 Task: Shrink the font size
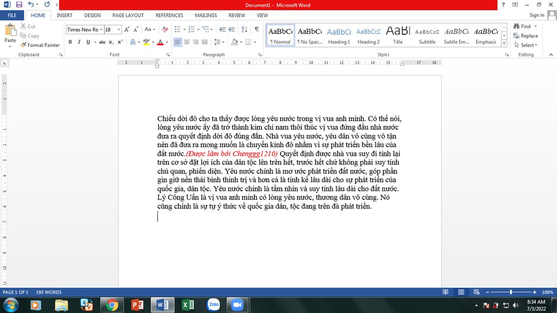(135, 29)
